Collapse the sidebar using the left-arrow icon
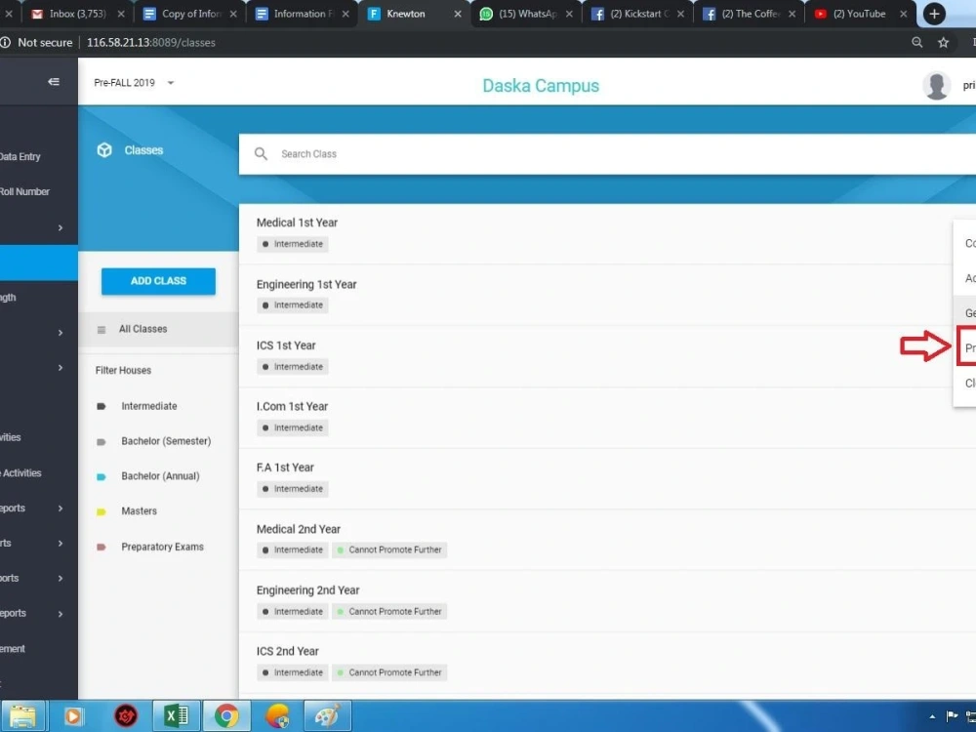The width and height of the screenshot is (976, 732). tap(54, 82)
